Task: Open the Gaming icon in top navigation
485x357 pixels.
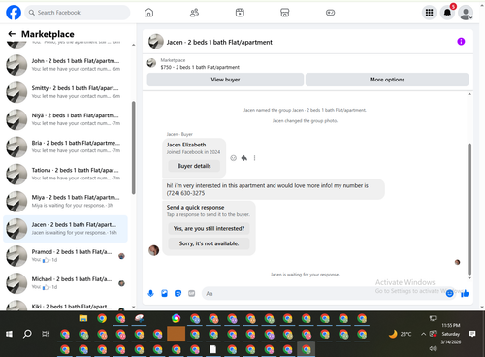Action: (x=330, y=13)
